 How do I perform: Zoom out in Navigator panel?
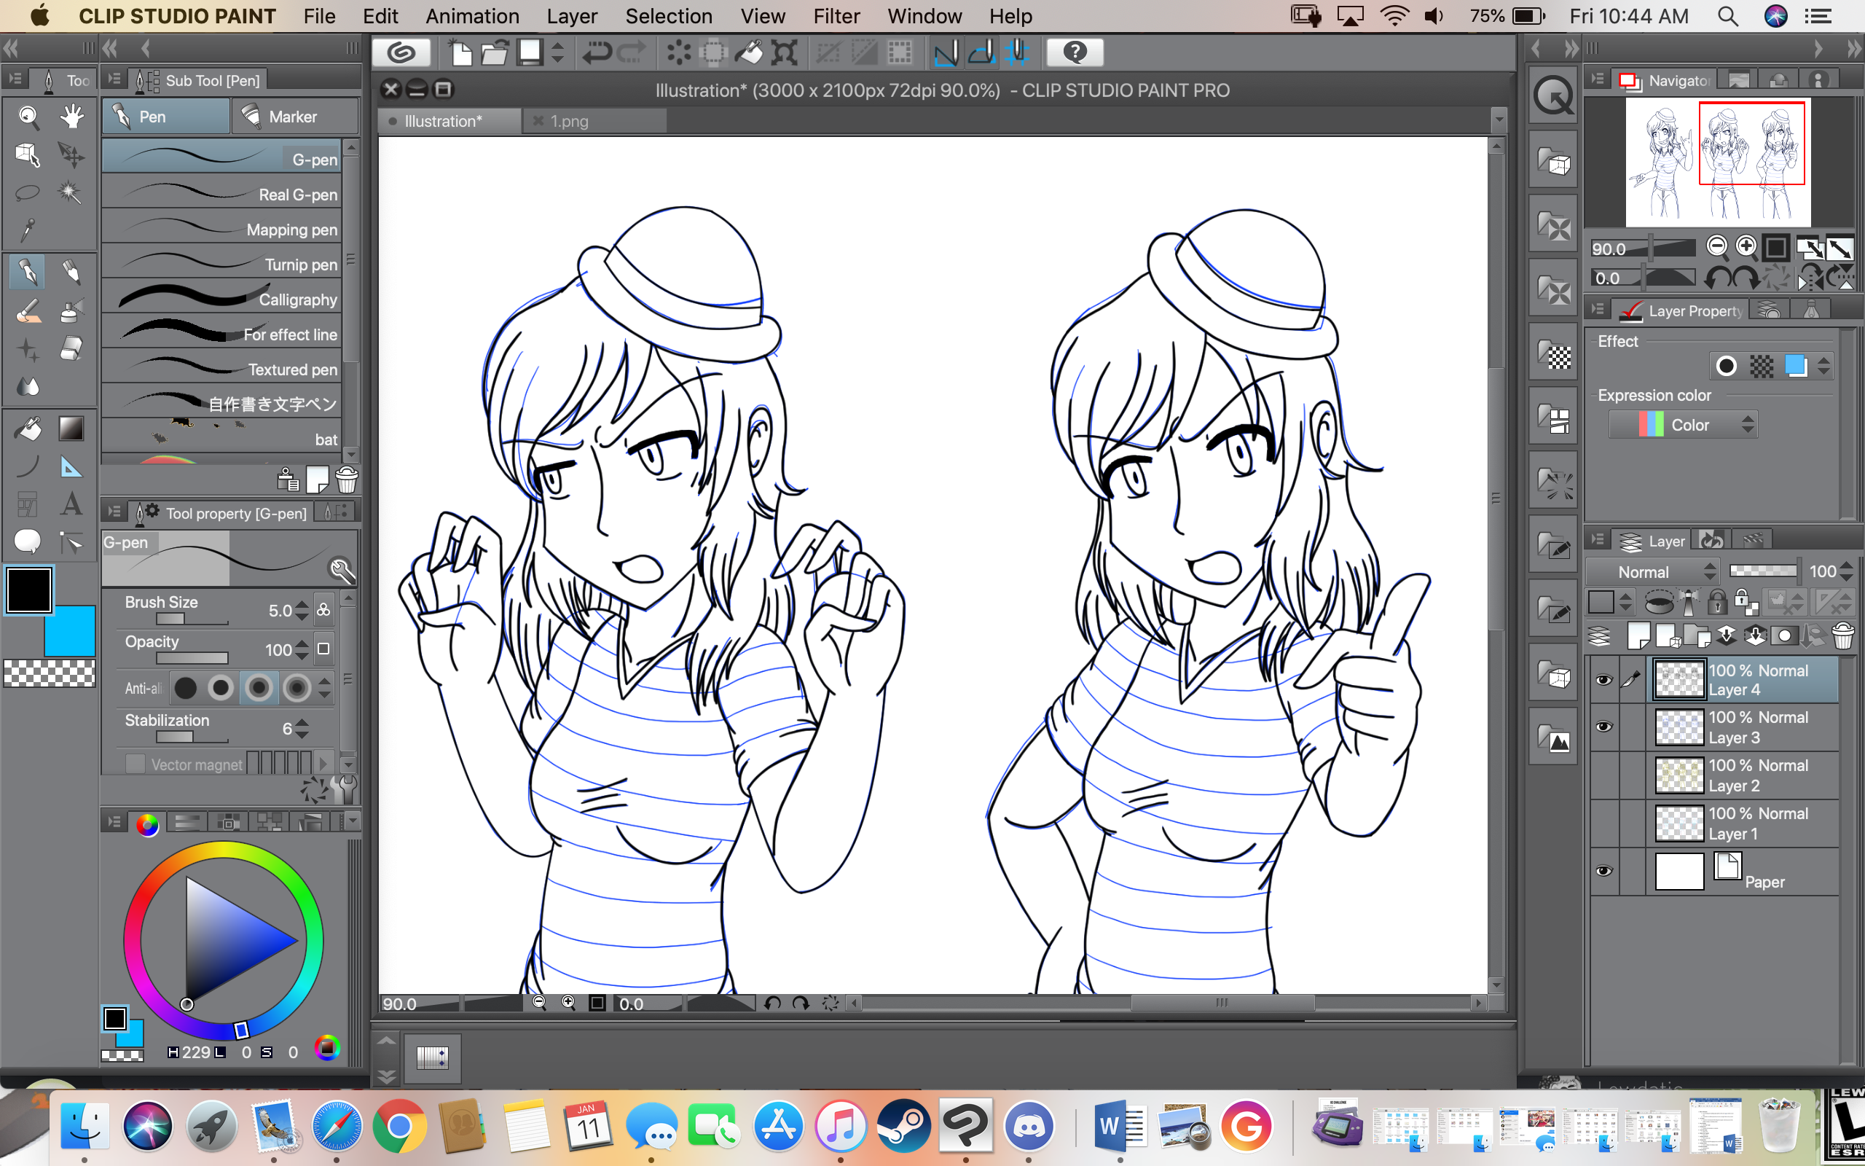coord(1717,247)
